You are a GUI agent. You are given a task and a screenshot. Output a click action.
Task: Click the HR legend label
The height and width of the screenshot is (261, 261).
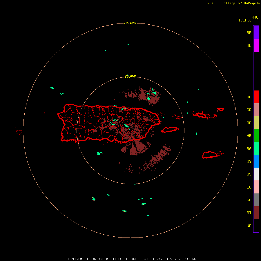pyautogui.click(x=249, y=136)
